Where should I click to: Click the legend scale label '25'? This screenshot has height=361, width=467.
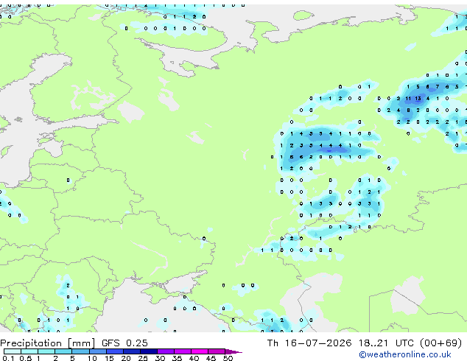coord(143,358)
